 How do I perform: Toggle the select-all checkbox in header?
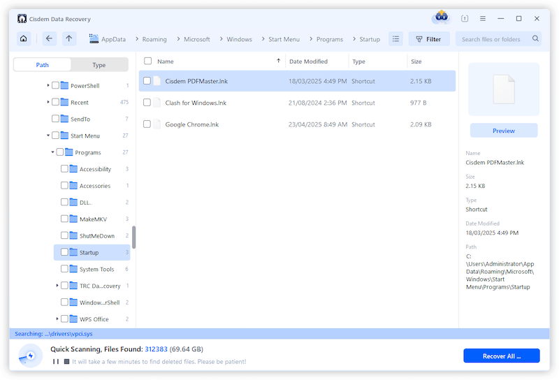147,61
